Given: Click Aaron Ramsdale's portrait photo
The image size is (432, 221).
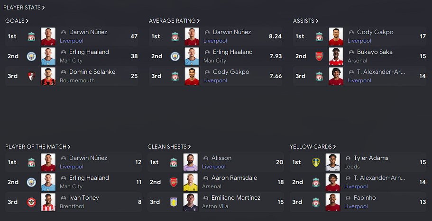Looking at the screenshot, I should [x=191, y=182].
